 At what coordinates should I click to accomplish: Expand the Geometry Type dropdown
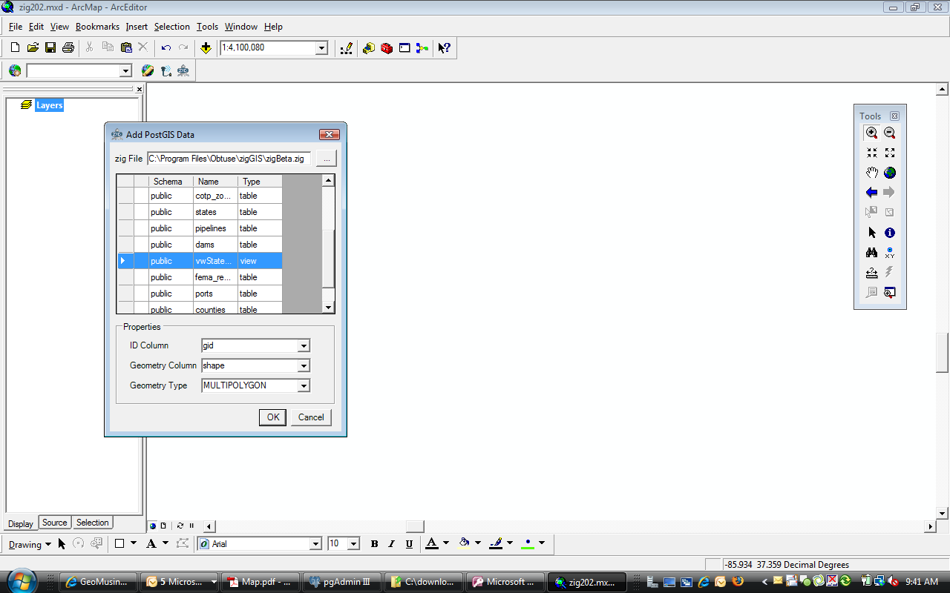click(304, 386)
